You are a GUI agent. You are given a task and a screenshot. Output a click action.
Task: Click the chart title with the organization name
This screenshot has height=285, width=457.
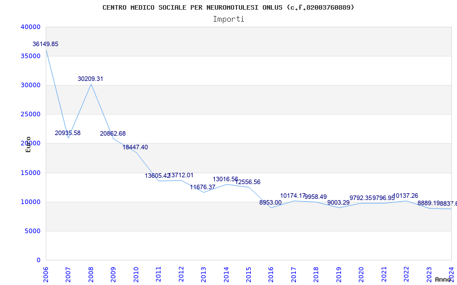[x=228, y=7]
